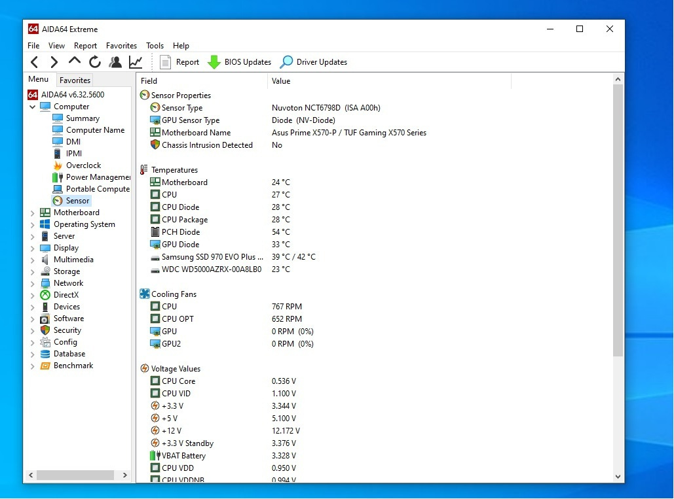Open the graph chart toolbar icon
The image size is (674, 499).
click(x=136, y=62)
